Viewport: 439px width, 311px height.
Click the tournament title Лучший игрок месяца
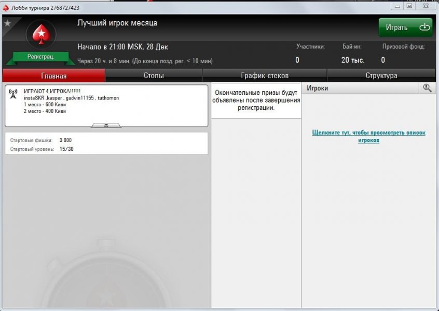[x=117, y=23]
